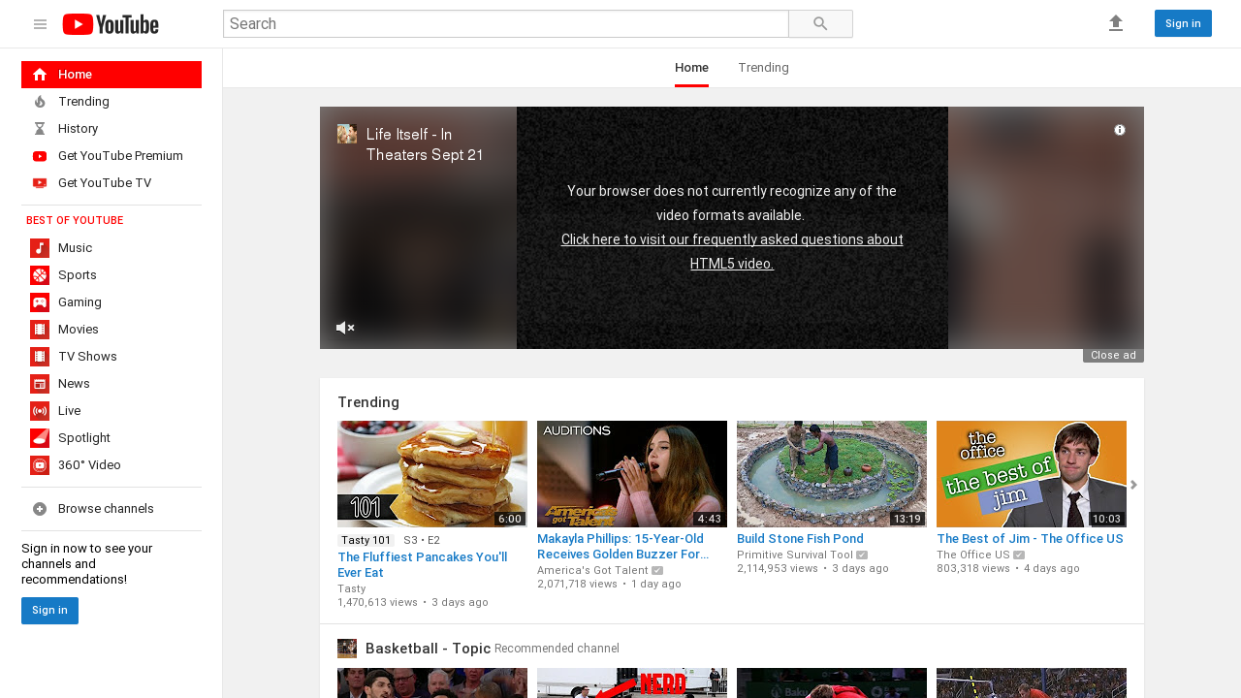The height and width of the screenshot is (698, 1241).
Task: Click the Browse channels plus icon
Action: pos(40,509)
